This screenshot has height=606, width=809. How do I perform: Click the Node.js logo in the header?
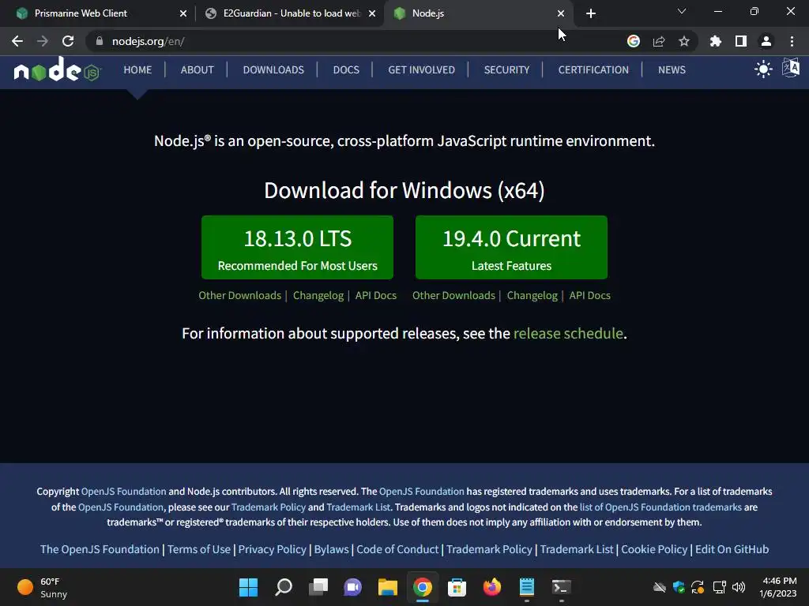[57, 69]
